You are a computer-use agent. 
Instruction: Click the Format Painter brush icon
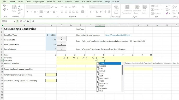[19, 13]
